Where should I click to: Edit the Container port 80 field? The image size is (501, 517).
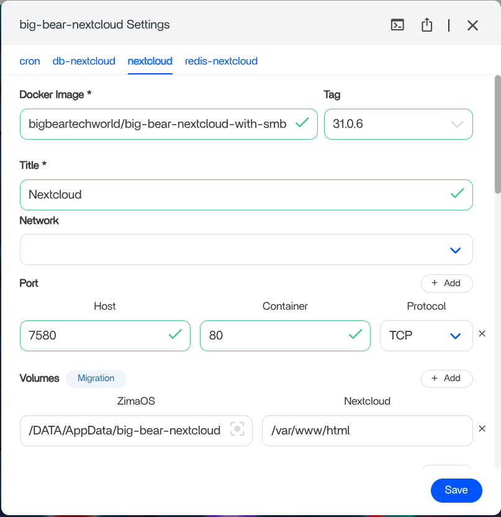[285, 336]
